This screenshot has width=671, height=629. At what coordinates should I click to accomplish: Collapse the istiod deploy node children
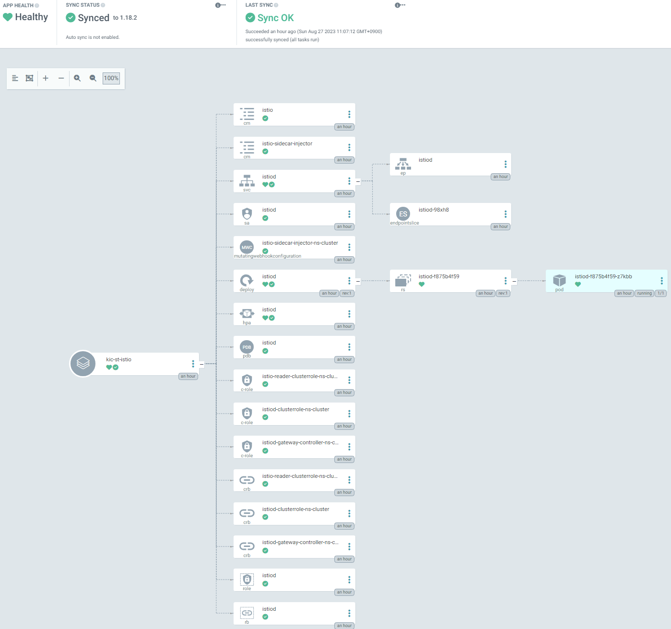pyautogui.click(x=358, y=281)
